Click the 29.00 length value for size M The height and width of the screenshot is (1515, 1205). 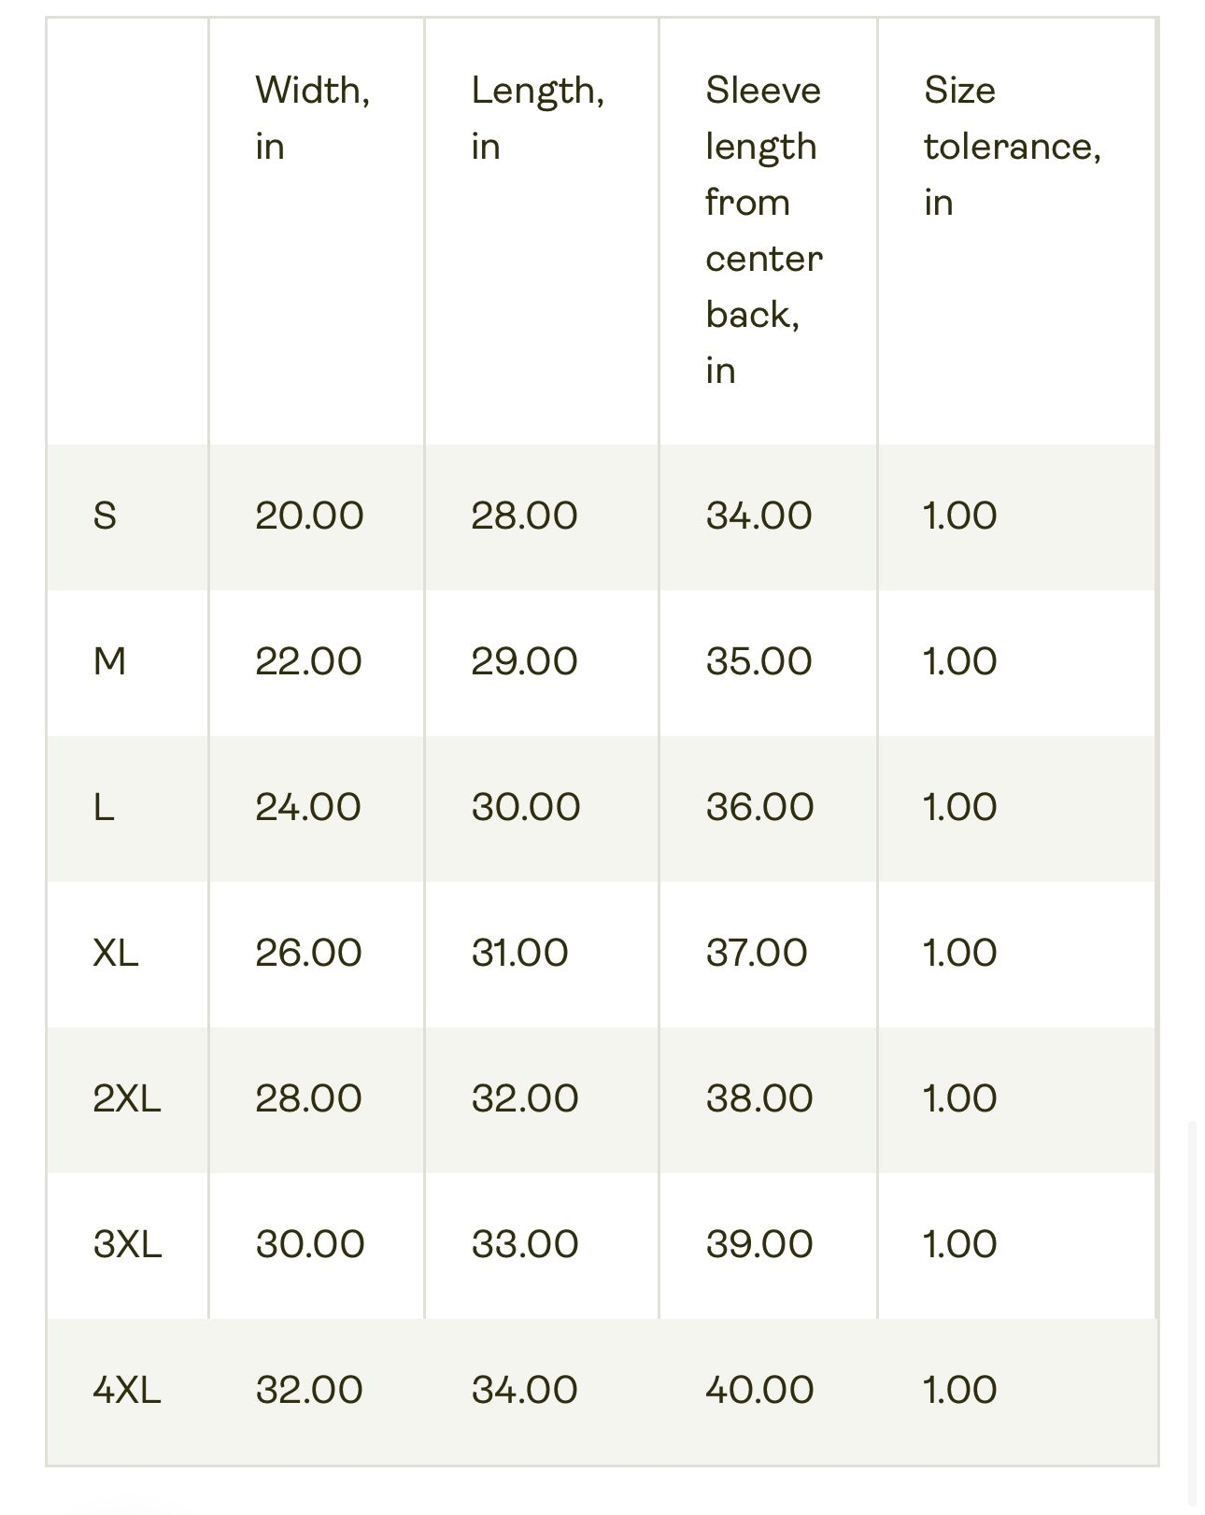click(524, 661)
